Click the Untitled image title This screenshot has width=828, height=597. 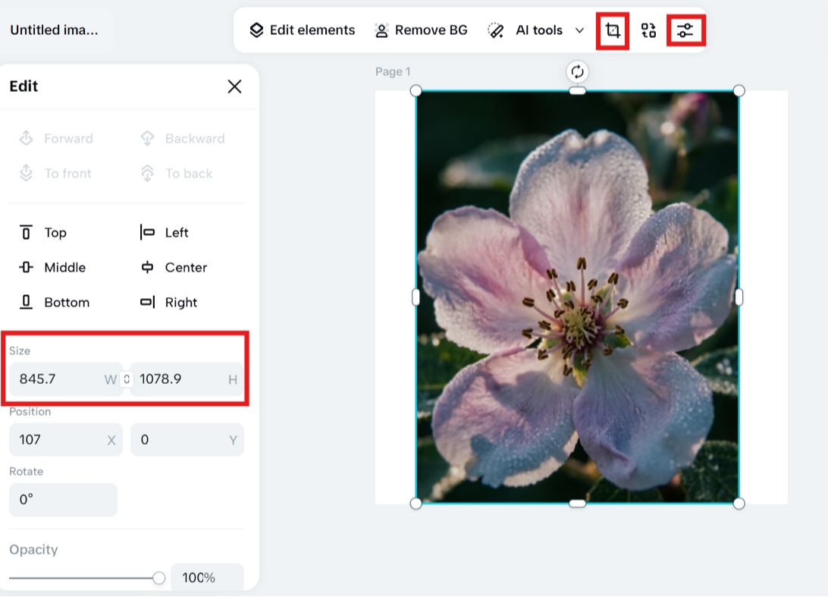[54, 30]
